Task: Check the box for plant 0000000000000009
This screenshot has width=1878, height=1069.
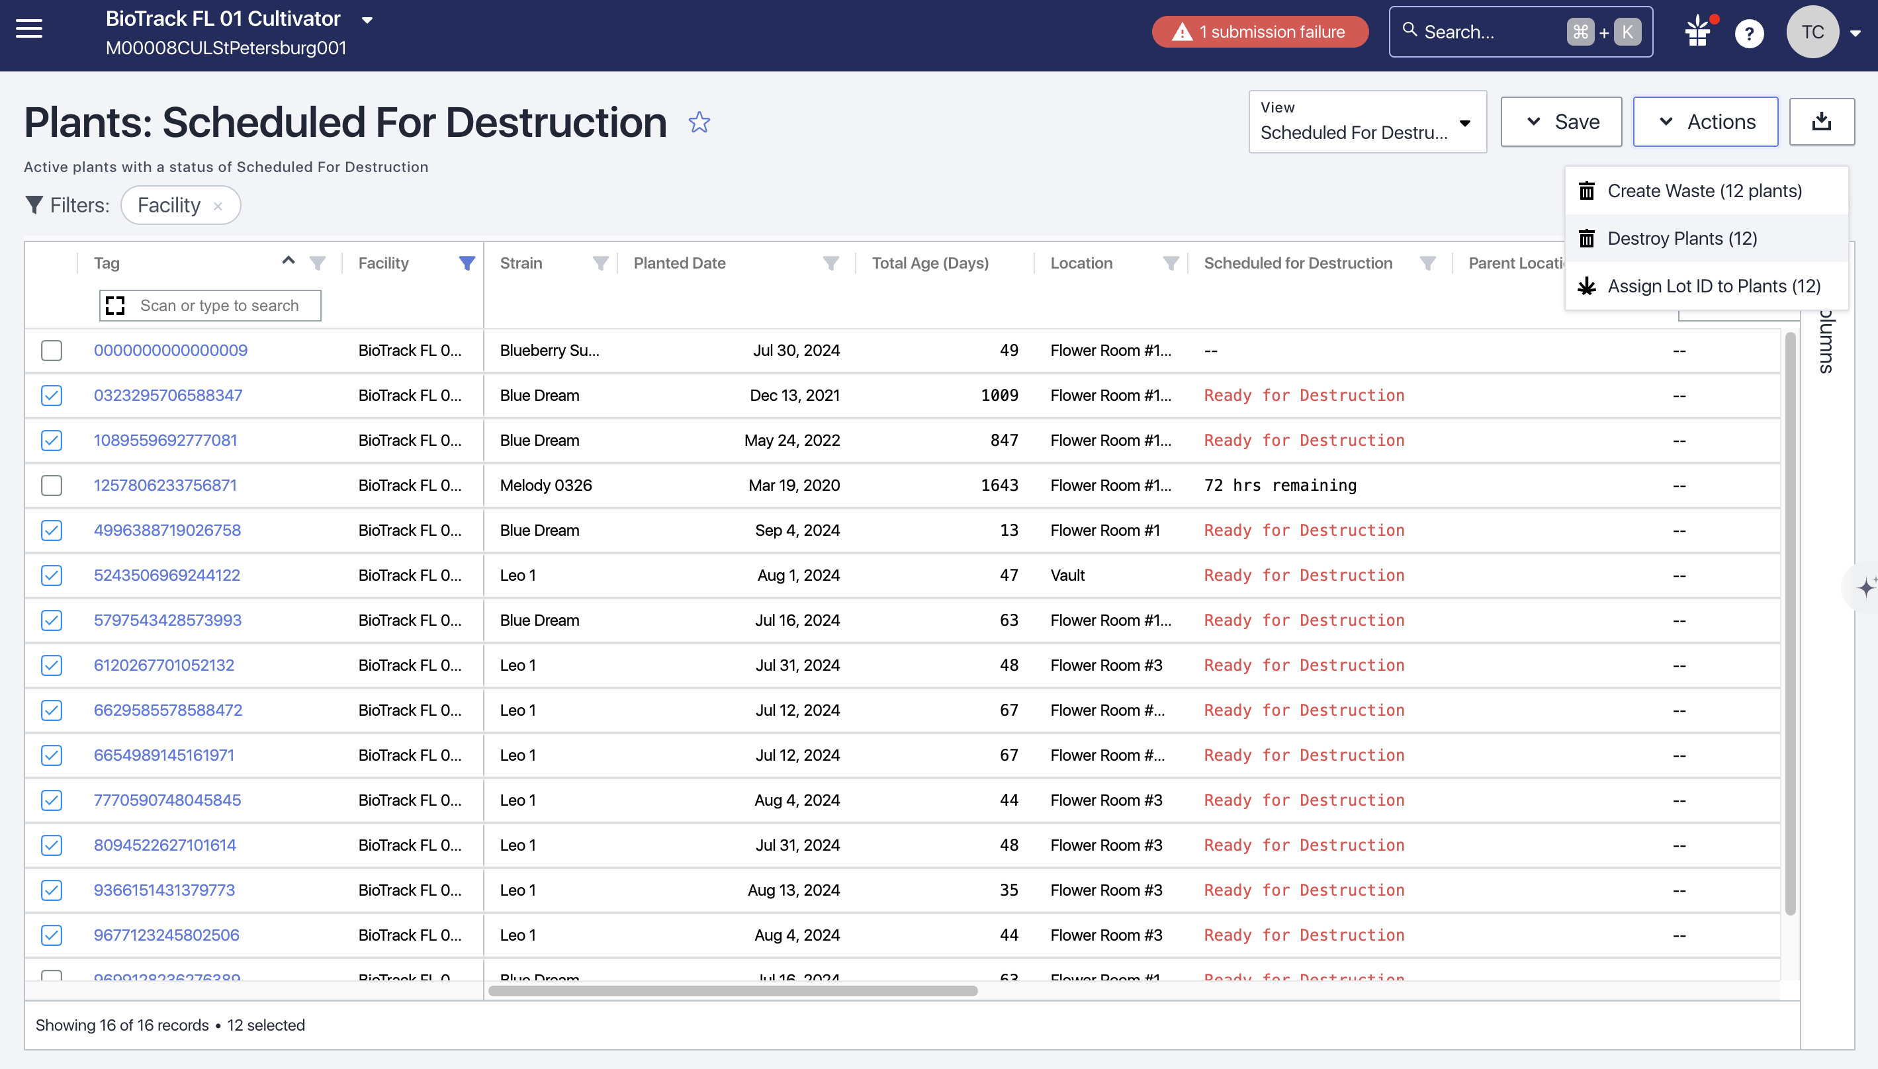Action: (52, 350)
